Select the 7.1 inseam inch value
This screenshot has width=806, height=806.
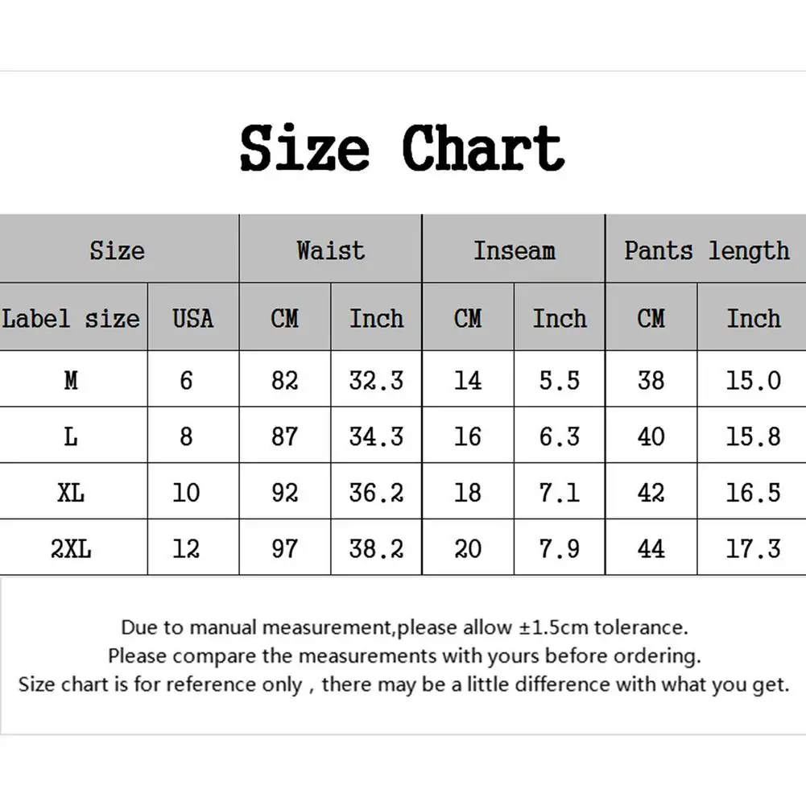tap(559, 492)
